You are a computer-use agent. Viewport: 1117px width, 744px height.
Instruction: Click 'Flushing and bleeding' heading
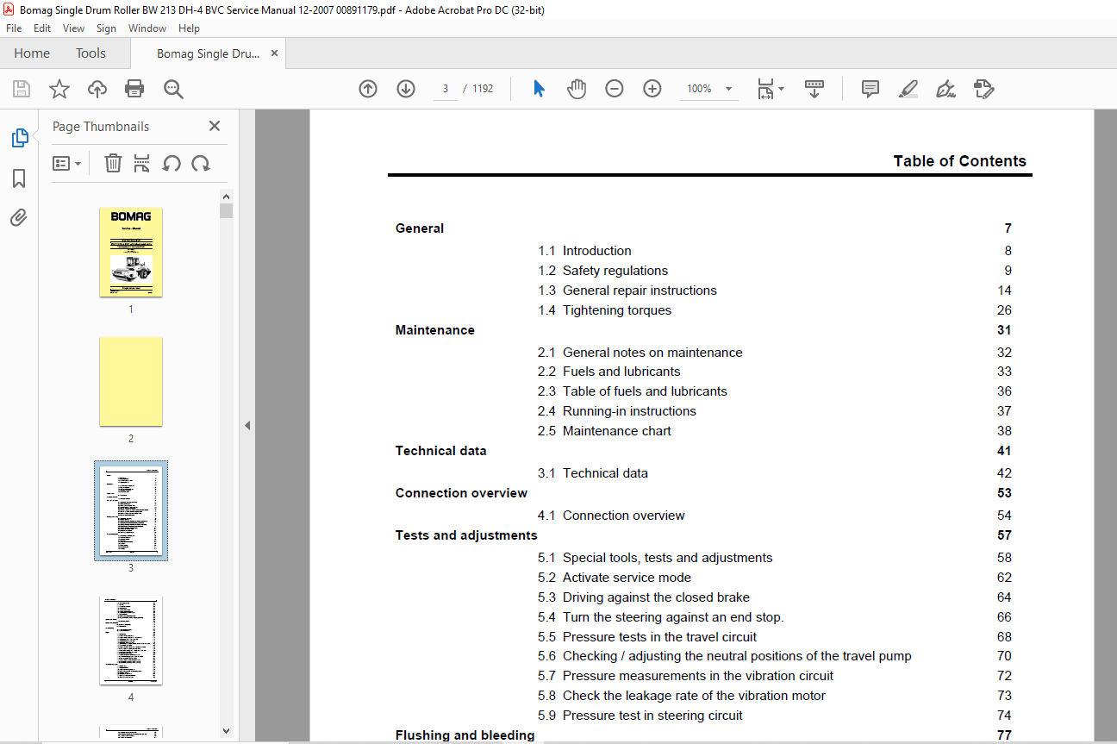(x=465, y=735)
